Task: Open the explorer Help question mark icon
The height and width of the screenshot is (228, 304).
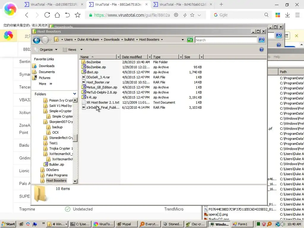Action: [x=261, y=50]
